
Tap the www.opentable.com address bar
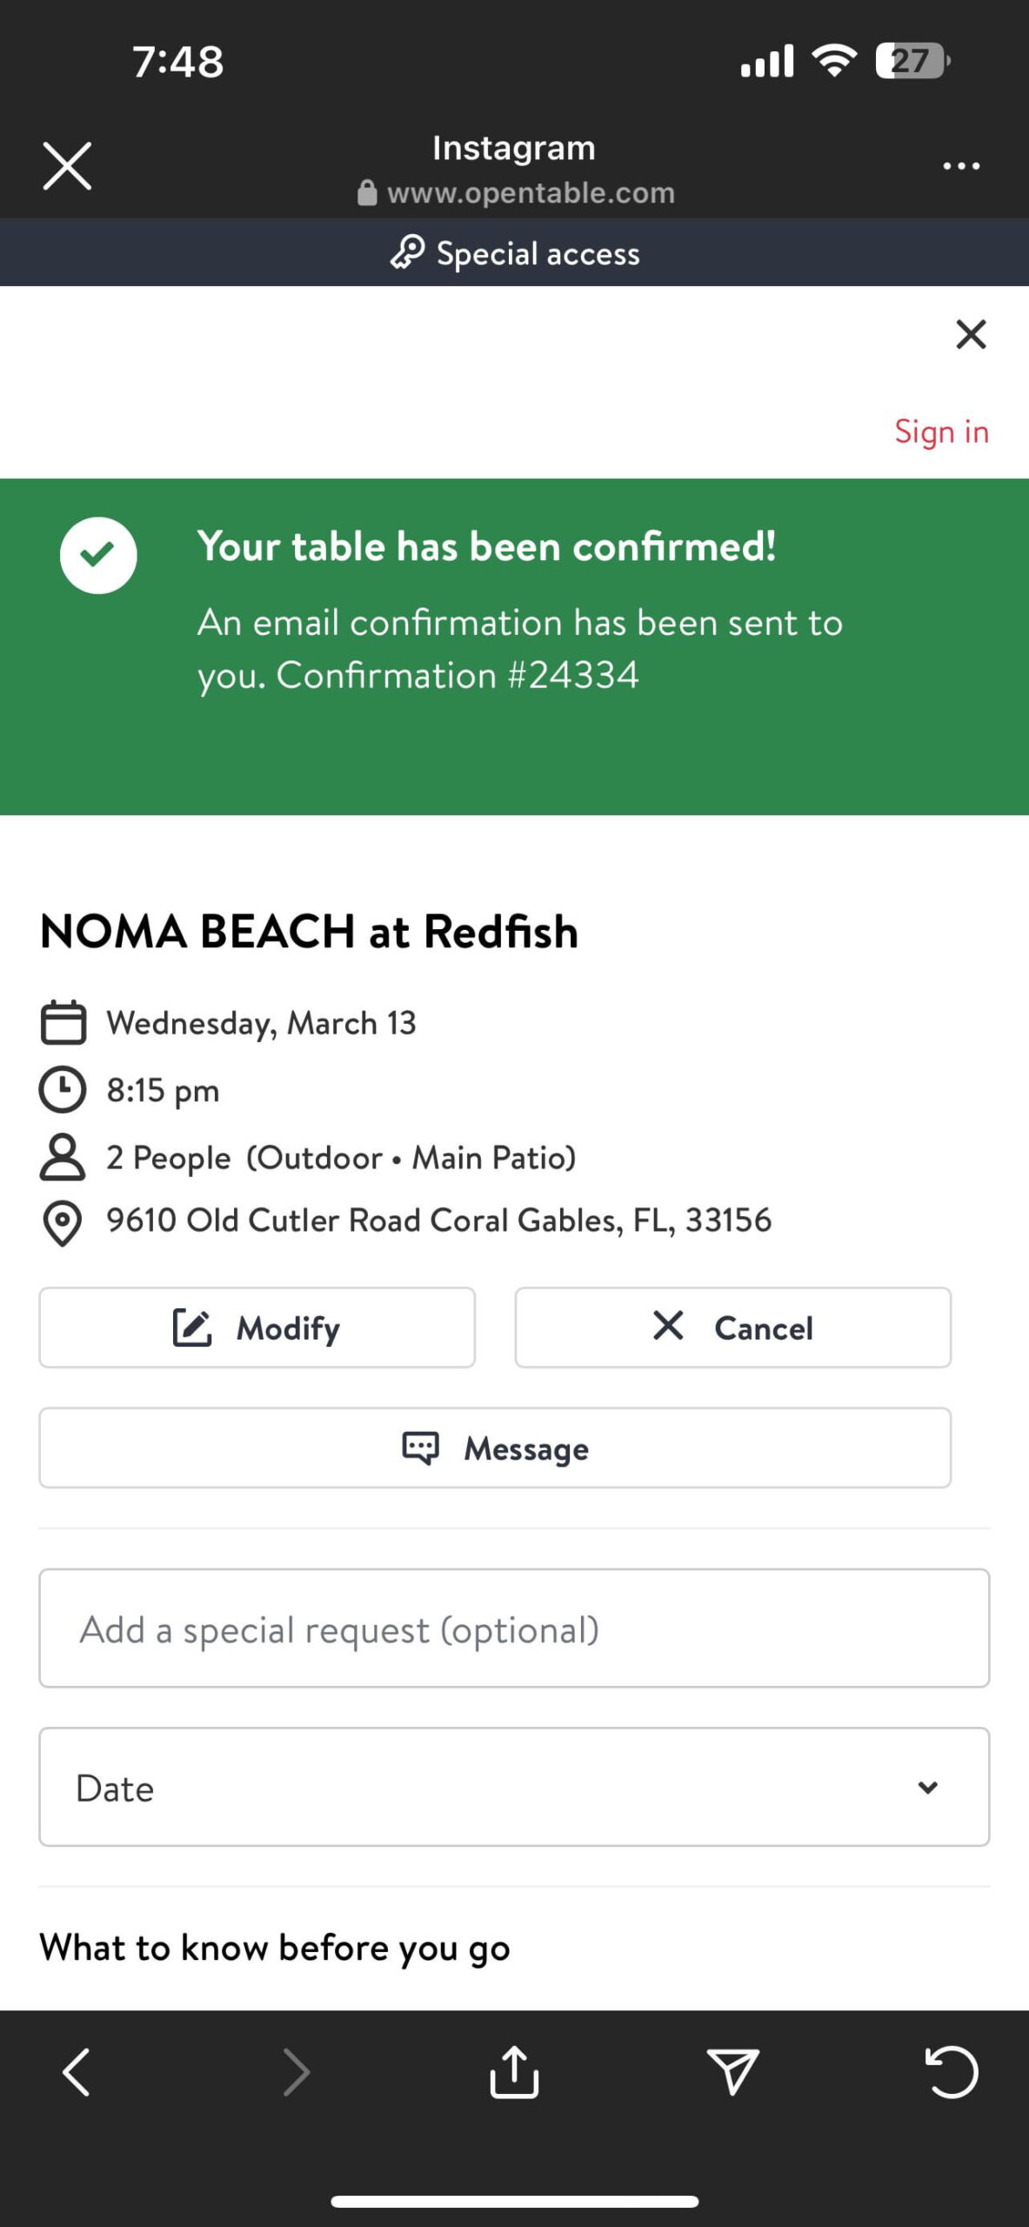click(x=531, y=193)
